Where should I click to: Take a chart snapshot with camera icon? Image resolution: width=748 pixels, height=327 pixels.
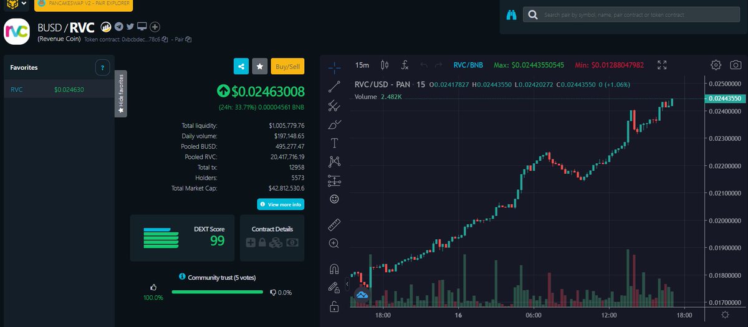[736, 65]
